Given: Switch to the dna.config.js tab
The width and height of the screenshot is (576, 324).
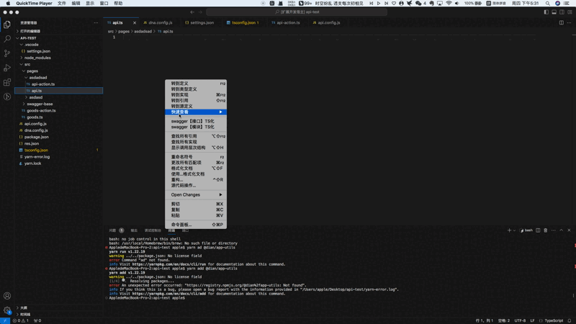Looking at the screenshot, I should click(160, 23).
